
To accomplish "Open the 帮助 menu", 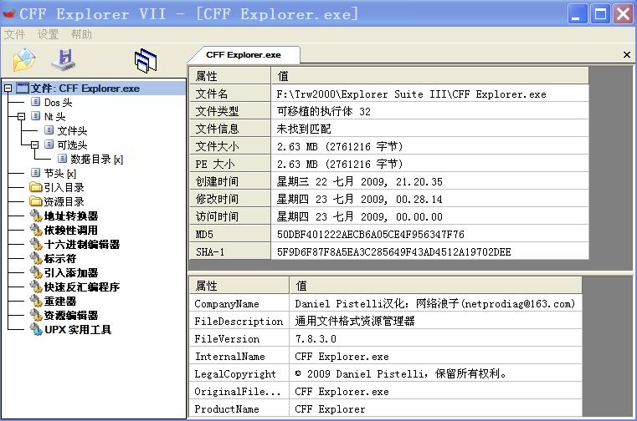I will coord(81,34).
